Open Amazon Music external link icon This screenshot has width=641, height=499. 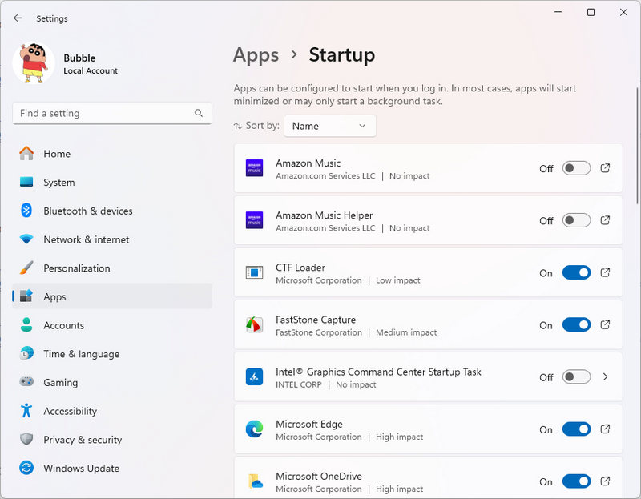pos(605,168)
